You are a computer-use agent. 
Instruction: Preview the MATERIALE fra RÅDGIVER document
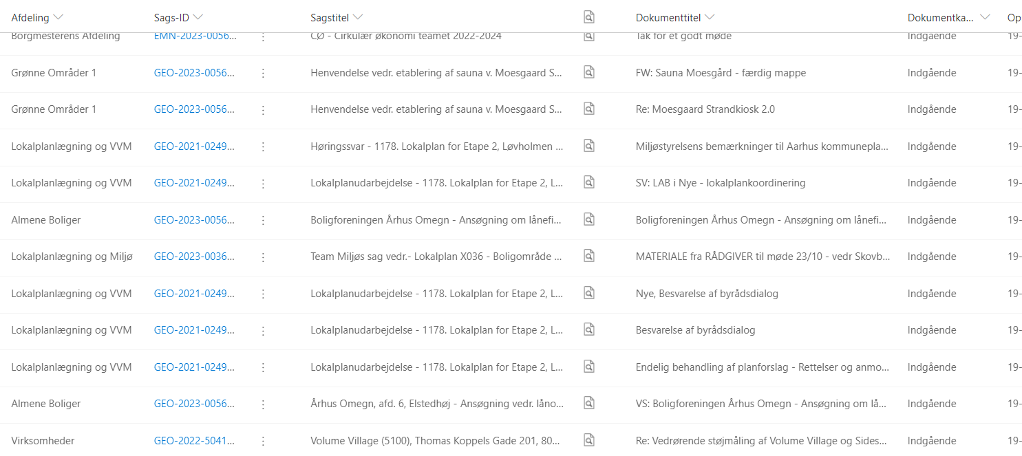coord(589,255)
